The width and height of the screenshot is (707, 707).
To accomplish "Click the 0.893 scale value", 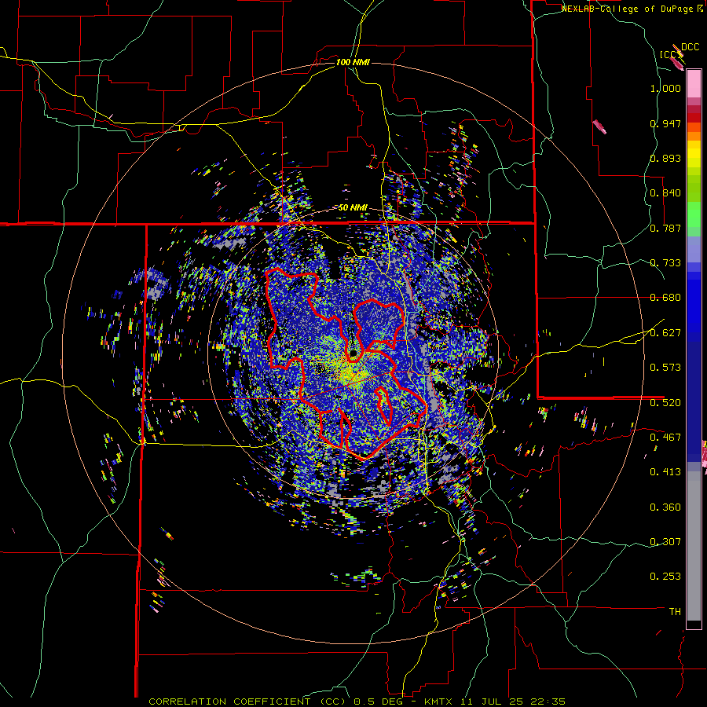I will (x=665, y=158).
